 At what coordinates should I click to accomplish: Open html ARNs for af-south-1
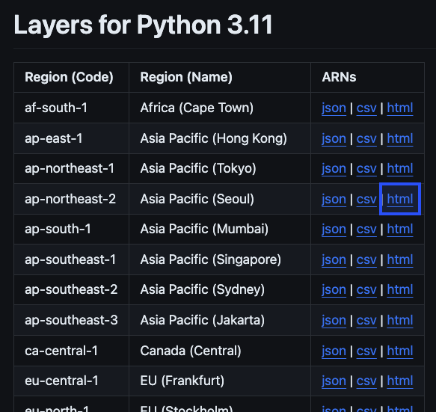click(400, 108)
